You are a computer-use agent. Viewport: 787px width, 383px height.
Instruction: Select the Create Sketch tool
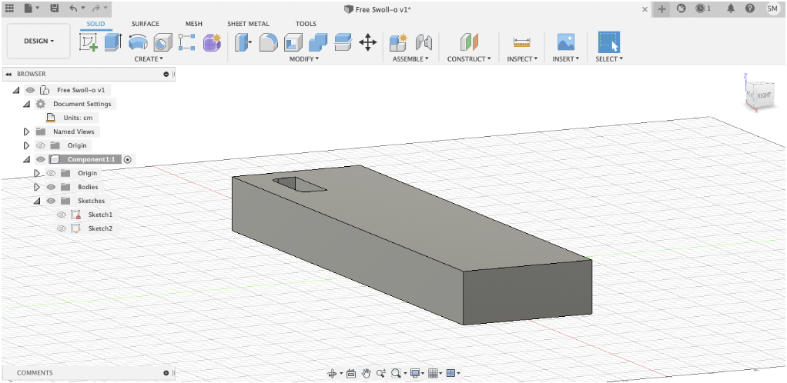(x=89, y=42)
